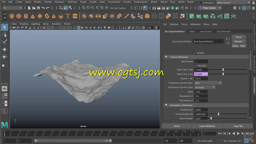Select the arrow Select tool
The width and height of the screenshot is (256, 144).
click(4, 27)
